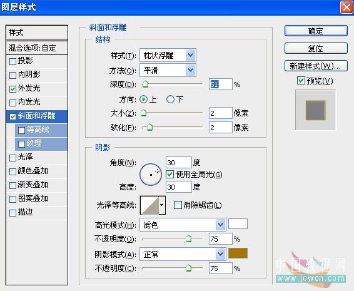Viewport: 354px width, 291px height.
Task: Enable the 描边 checkbox
Action: (x=13, y=213)
